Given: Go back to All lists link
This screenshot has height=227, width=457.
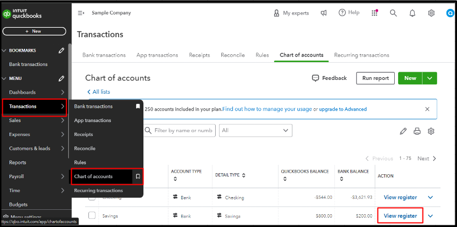Looking at the screenshot, I should pos(98,92).
